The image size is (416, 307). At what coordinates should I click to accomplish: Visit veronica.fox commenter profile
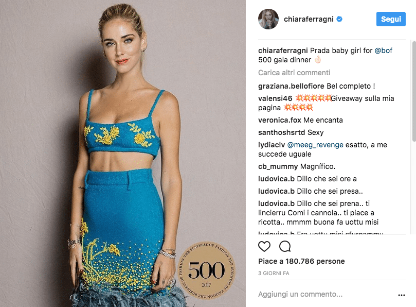[280, 120]
